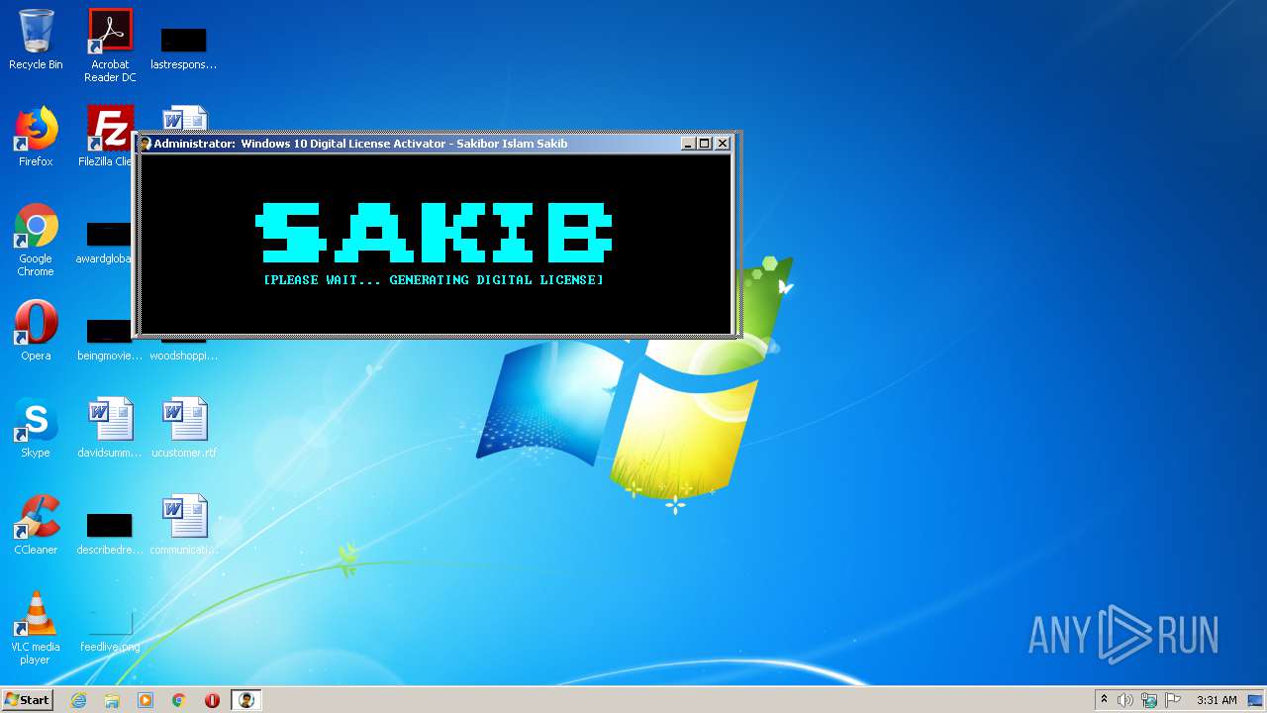
Task: Open the Action Center flag icon
Action: 1173,700
